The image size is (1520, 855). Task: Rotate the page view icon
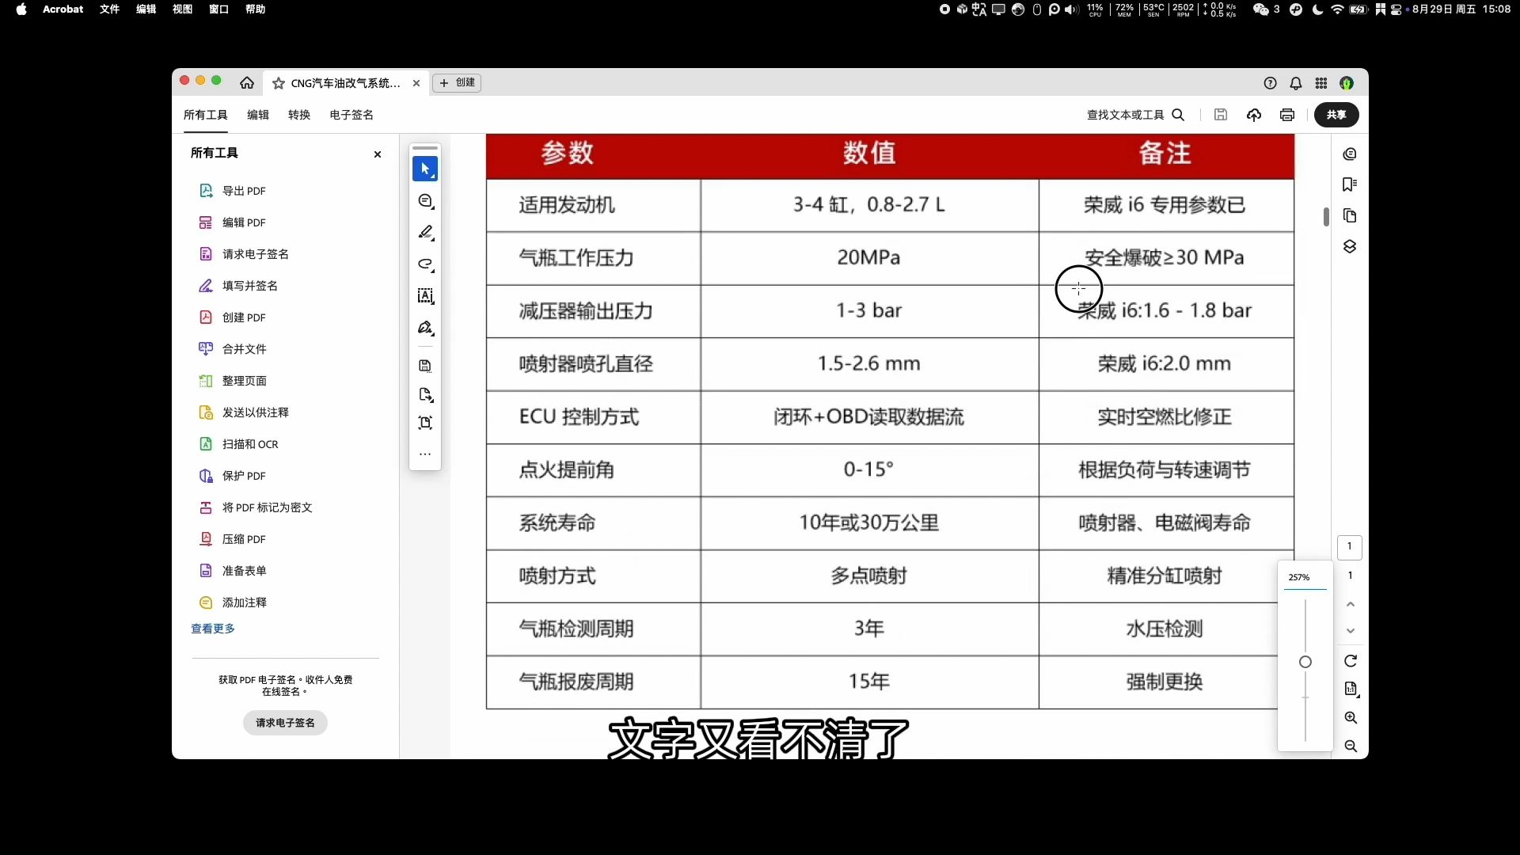pyautogui.click(x=1351, y=661)
